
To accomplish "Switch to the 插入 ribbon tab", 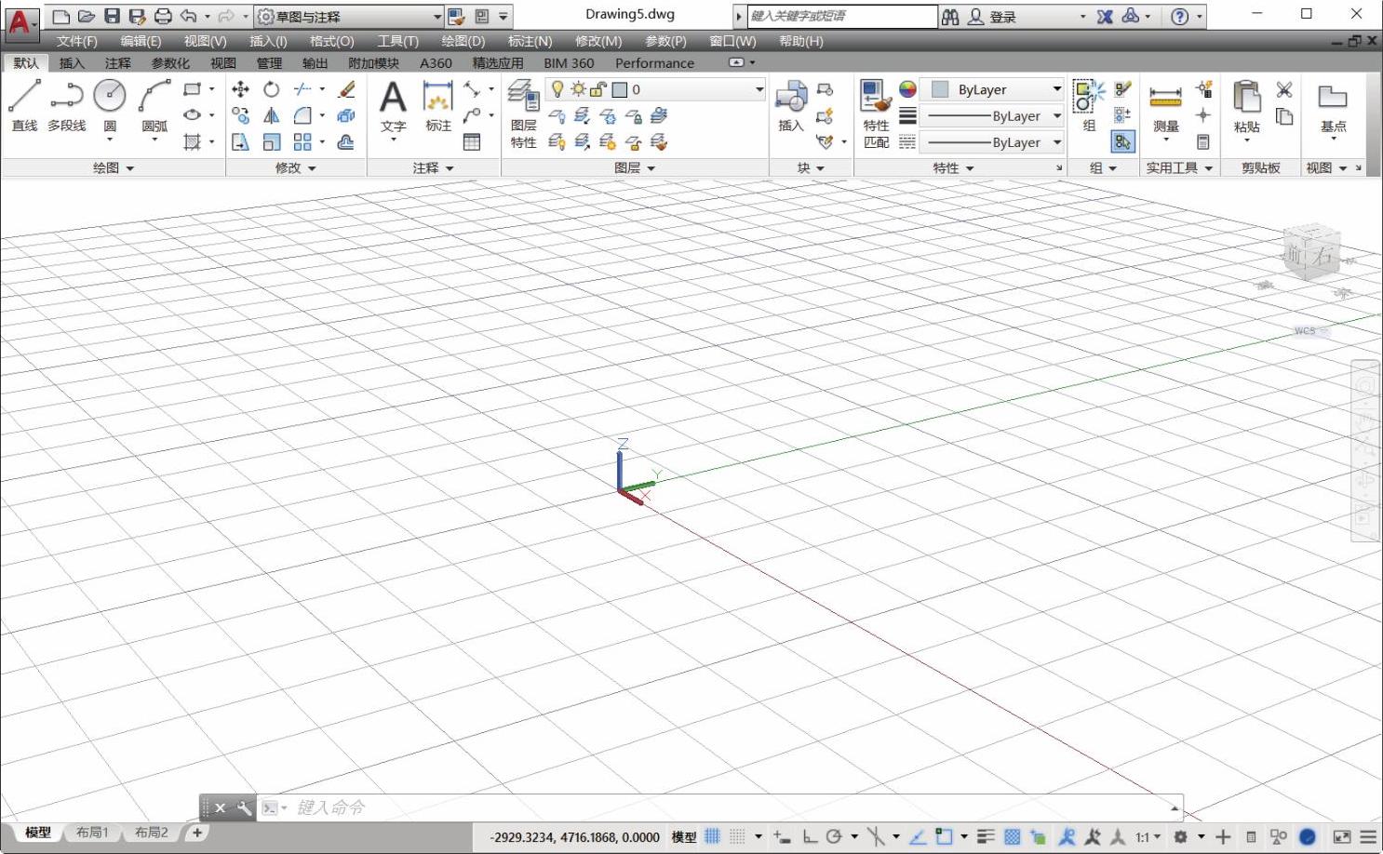I will click(72, 62).
